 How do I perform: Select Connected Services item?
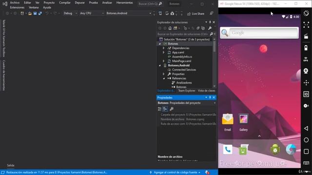pos(184,70)
